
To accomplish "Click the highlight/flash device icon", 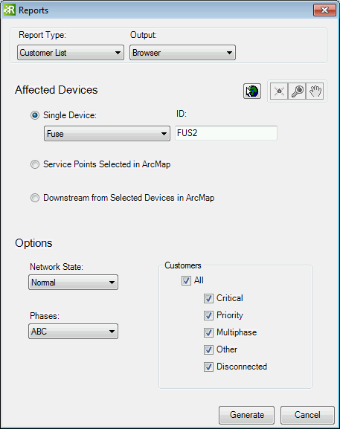I will click(279, 91).
